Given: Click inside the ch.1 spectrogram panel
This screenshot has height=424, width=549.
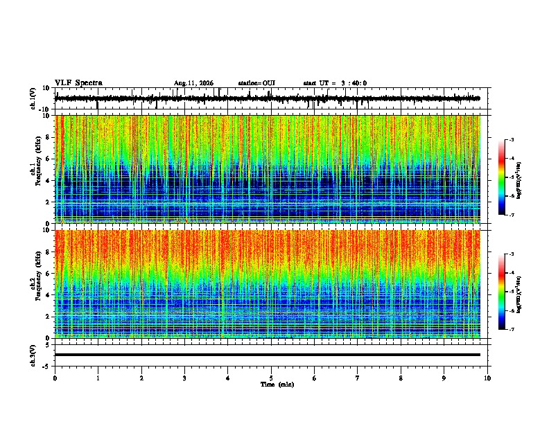Looking at the screenshot, I should (267, 169).
